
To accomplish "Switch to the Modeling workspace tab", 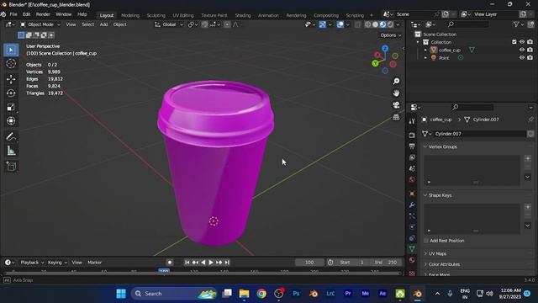I will [130, 15].
